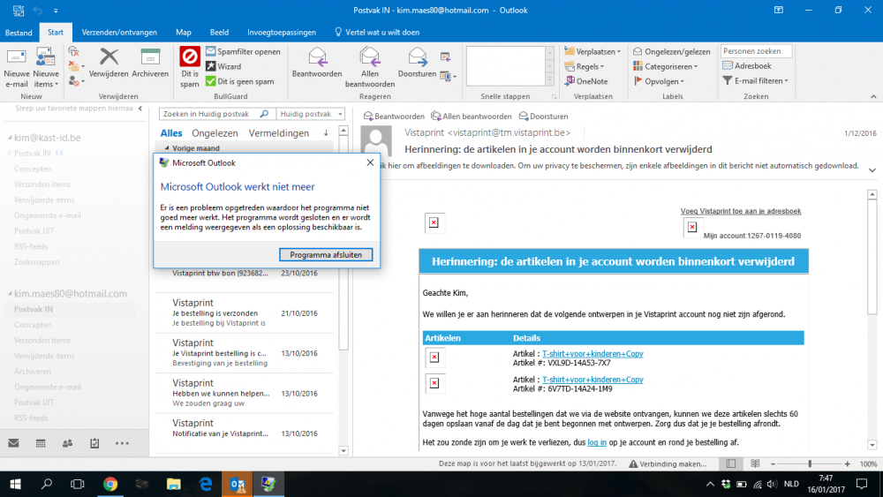
Task: Open the Bestand menu tab
Action: pyautogui.click(x=19, y=33)
